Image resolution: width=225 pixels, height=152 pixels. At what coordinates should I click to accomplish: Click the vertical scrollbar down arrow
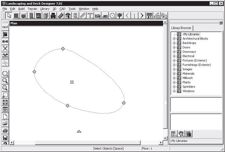coord(165,138)
